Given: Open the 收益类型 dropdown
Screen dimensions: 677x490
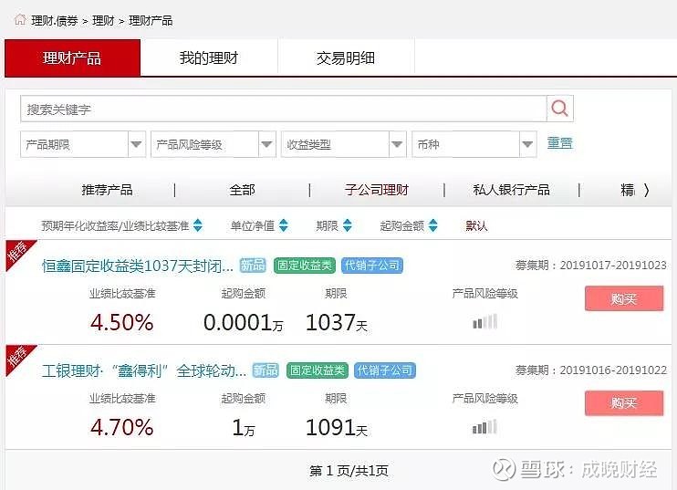Looking at the screenshot, I should 344,144.
